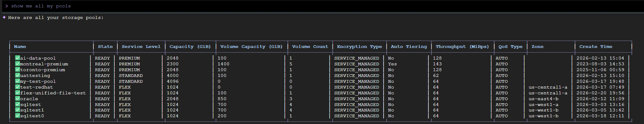
Task: Click the 'Volume Count' column header
Action: click(x=310, y=46)
